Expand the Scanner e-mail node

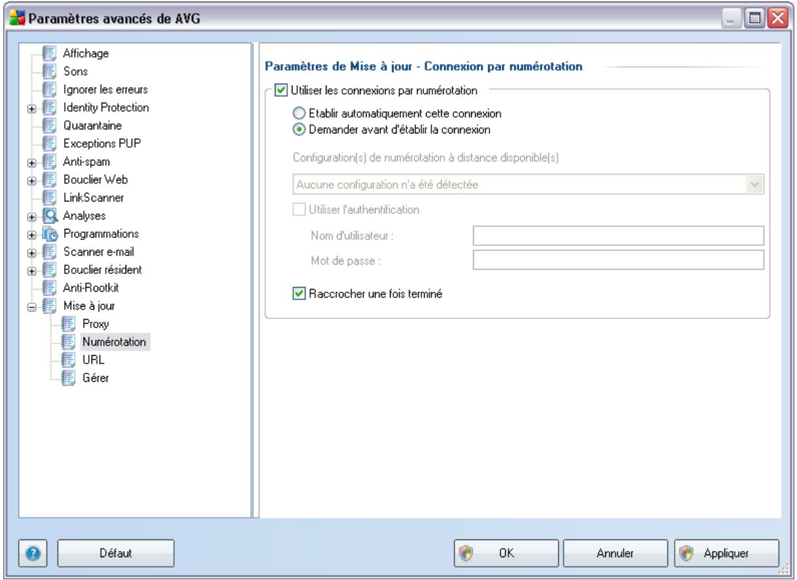31,252
